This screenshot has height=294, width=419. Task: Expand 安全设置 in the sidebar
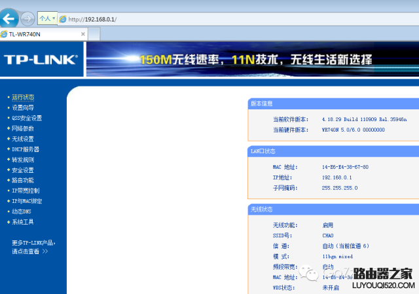(23, 170)
